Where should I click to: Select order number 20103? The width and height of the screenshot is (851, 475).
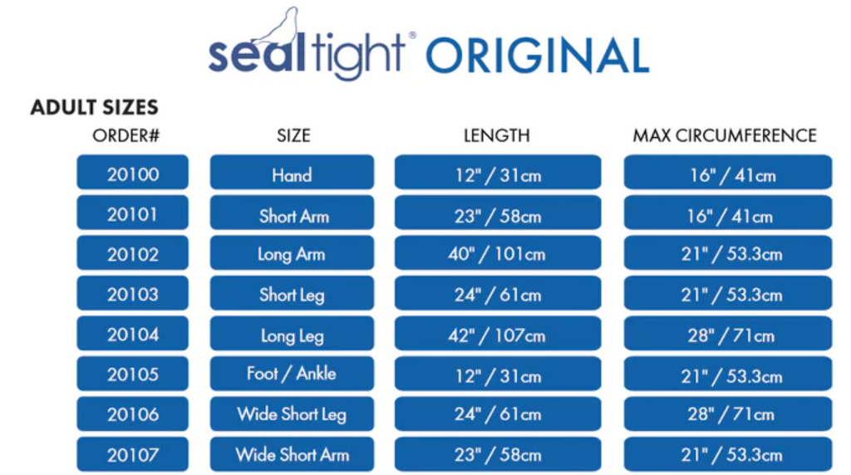[x=133, y=295]
